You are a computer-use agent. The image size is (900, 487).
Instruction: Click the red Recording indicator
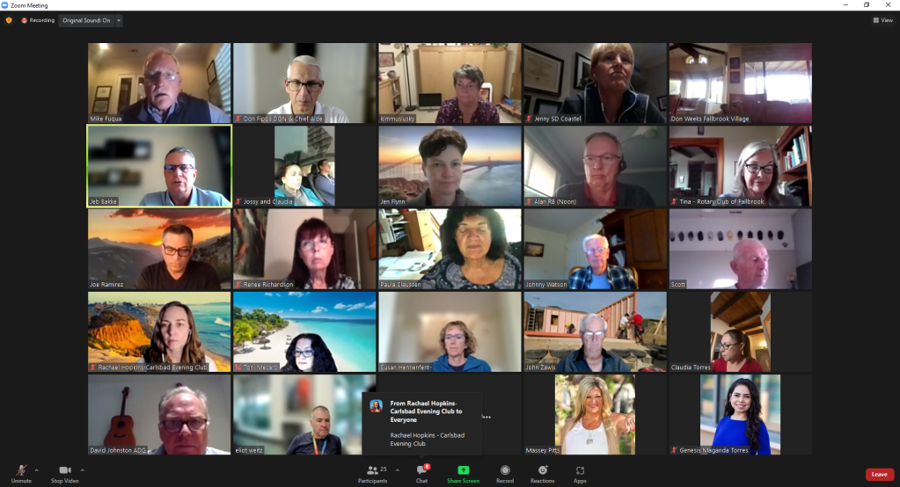click(x=38, y=20)
